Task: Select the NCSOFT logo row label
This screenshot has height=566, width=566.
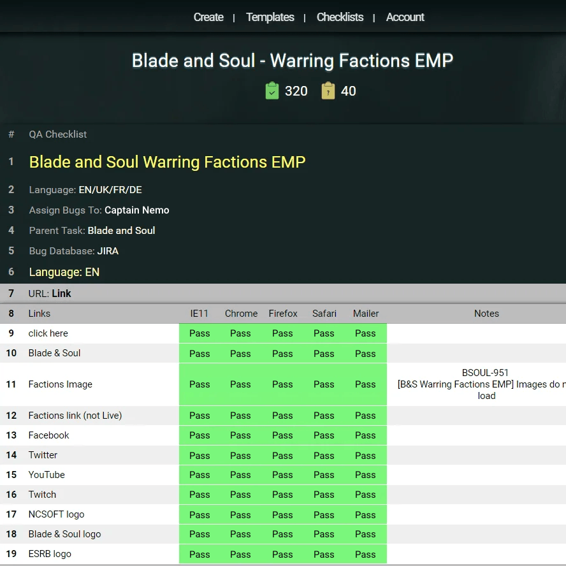Action: [x=56, y=514]
